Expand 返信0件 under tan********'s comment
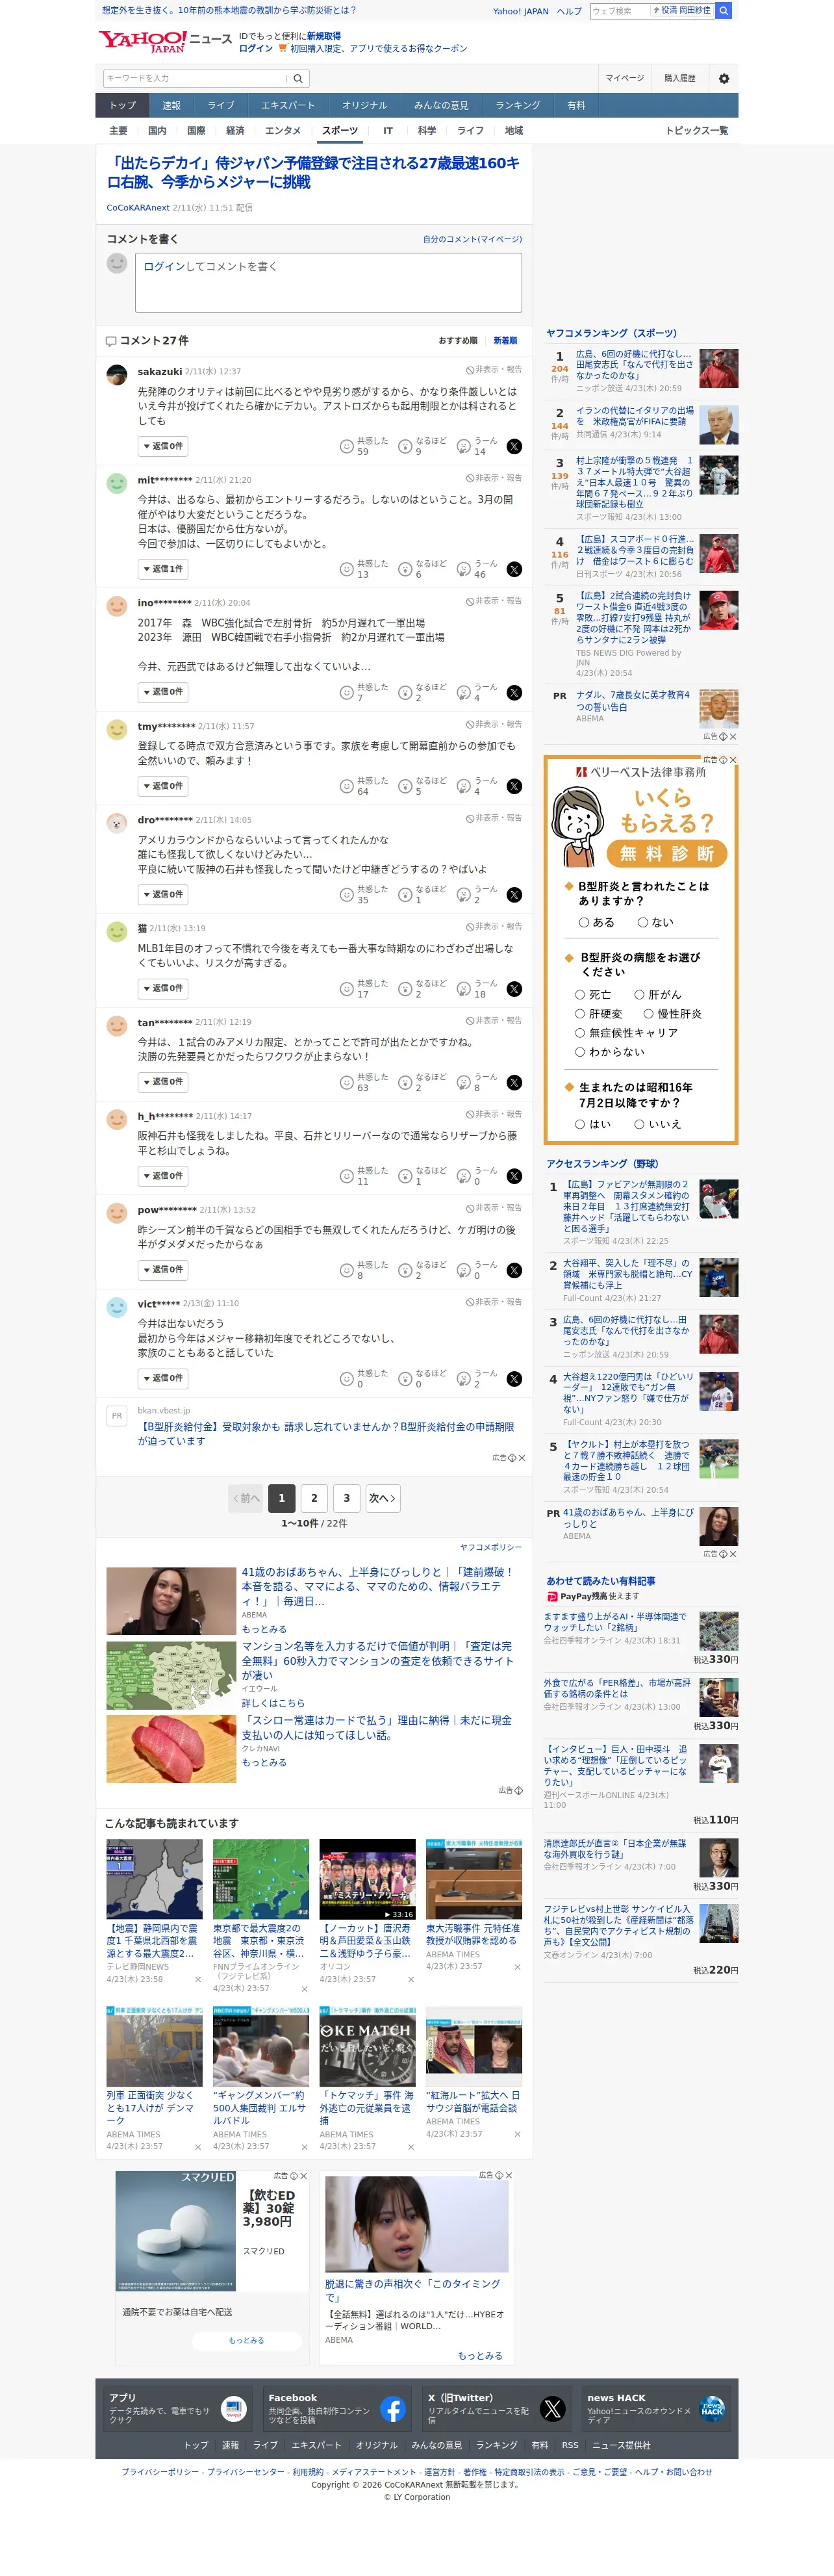 coord(163,1083)
